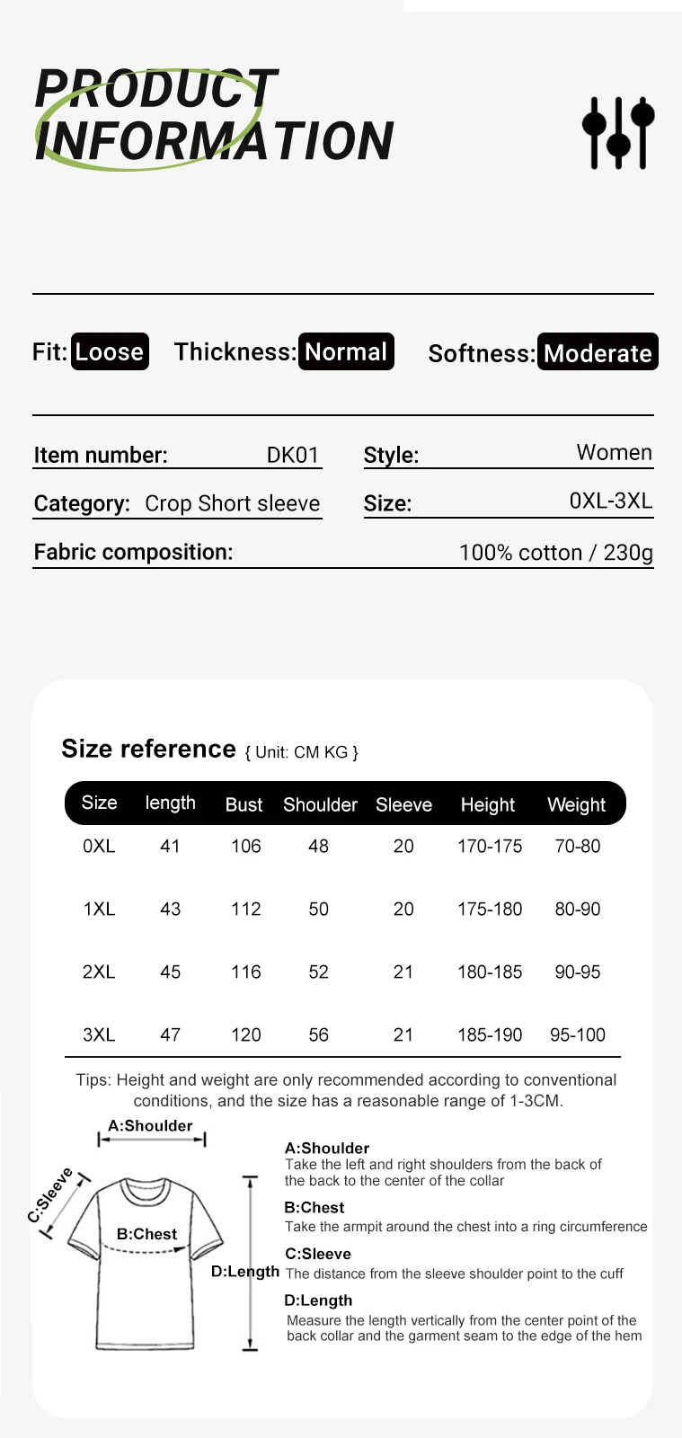Click the B:Chest label on the t-shirt
682x1438 pixels.
[x=146, y=1234]
